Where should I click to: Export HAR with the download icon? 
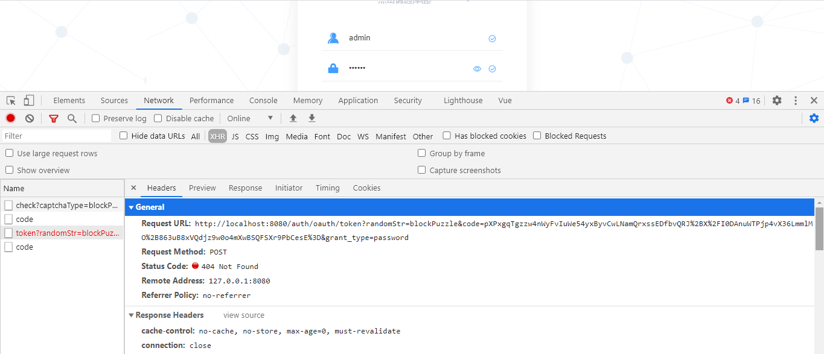311,118
